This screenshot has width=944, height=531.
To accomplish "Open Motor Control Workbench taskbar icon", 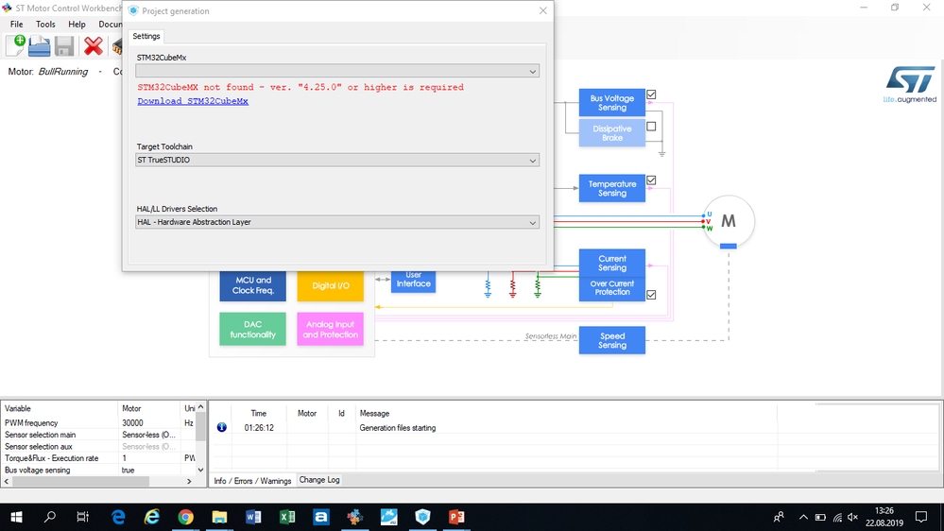I will point(354,517).
